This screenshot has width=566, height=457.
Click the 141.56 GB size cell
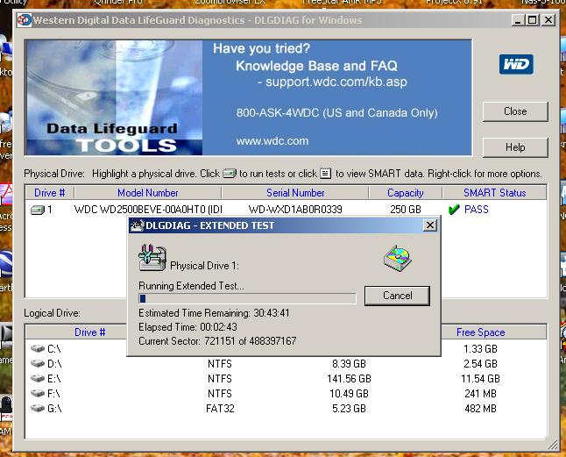click(x=349, y=379)
